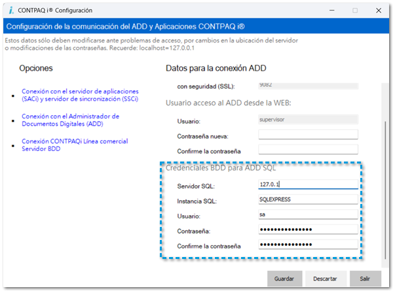Click the 'Instancia SQL:' label

197,201
